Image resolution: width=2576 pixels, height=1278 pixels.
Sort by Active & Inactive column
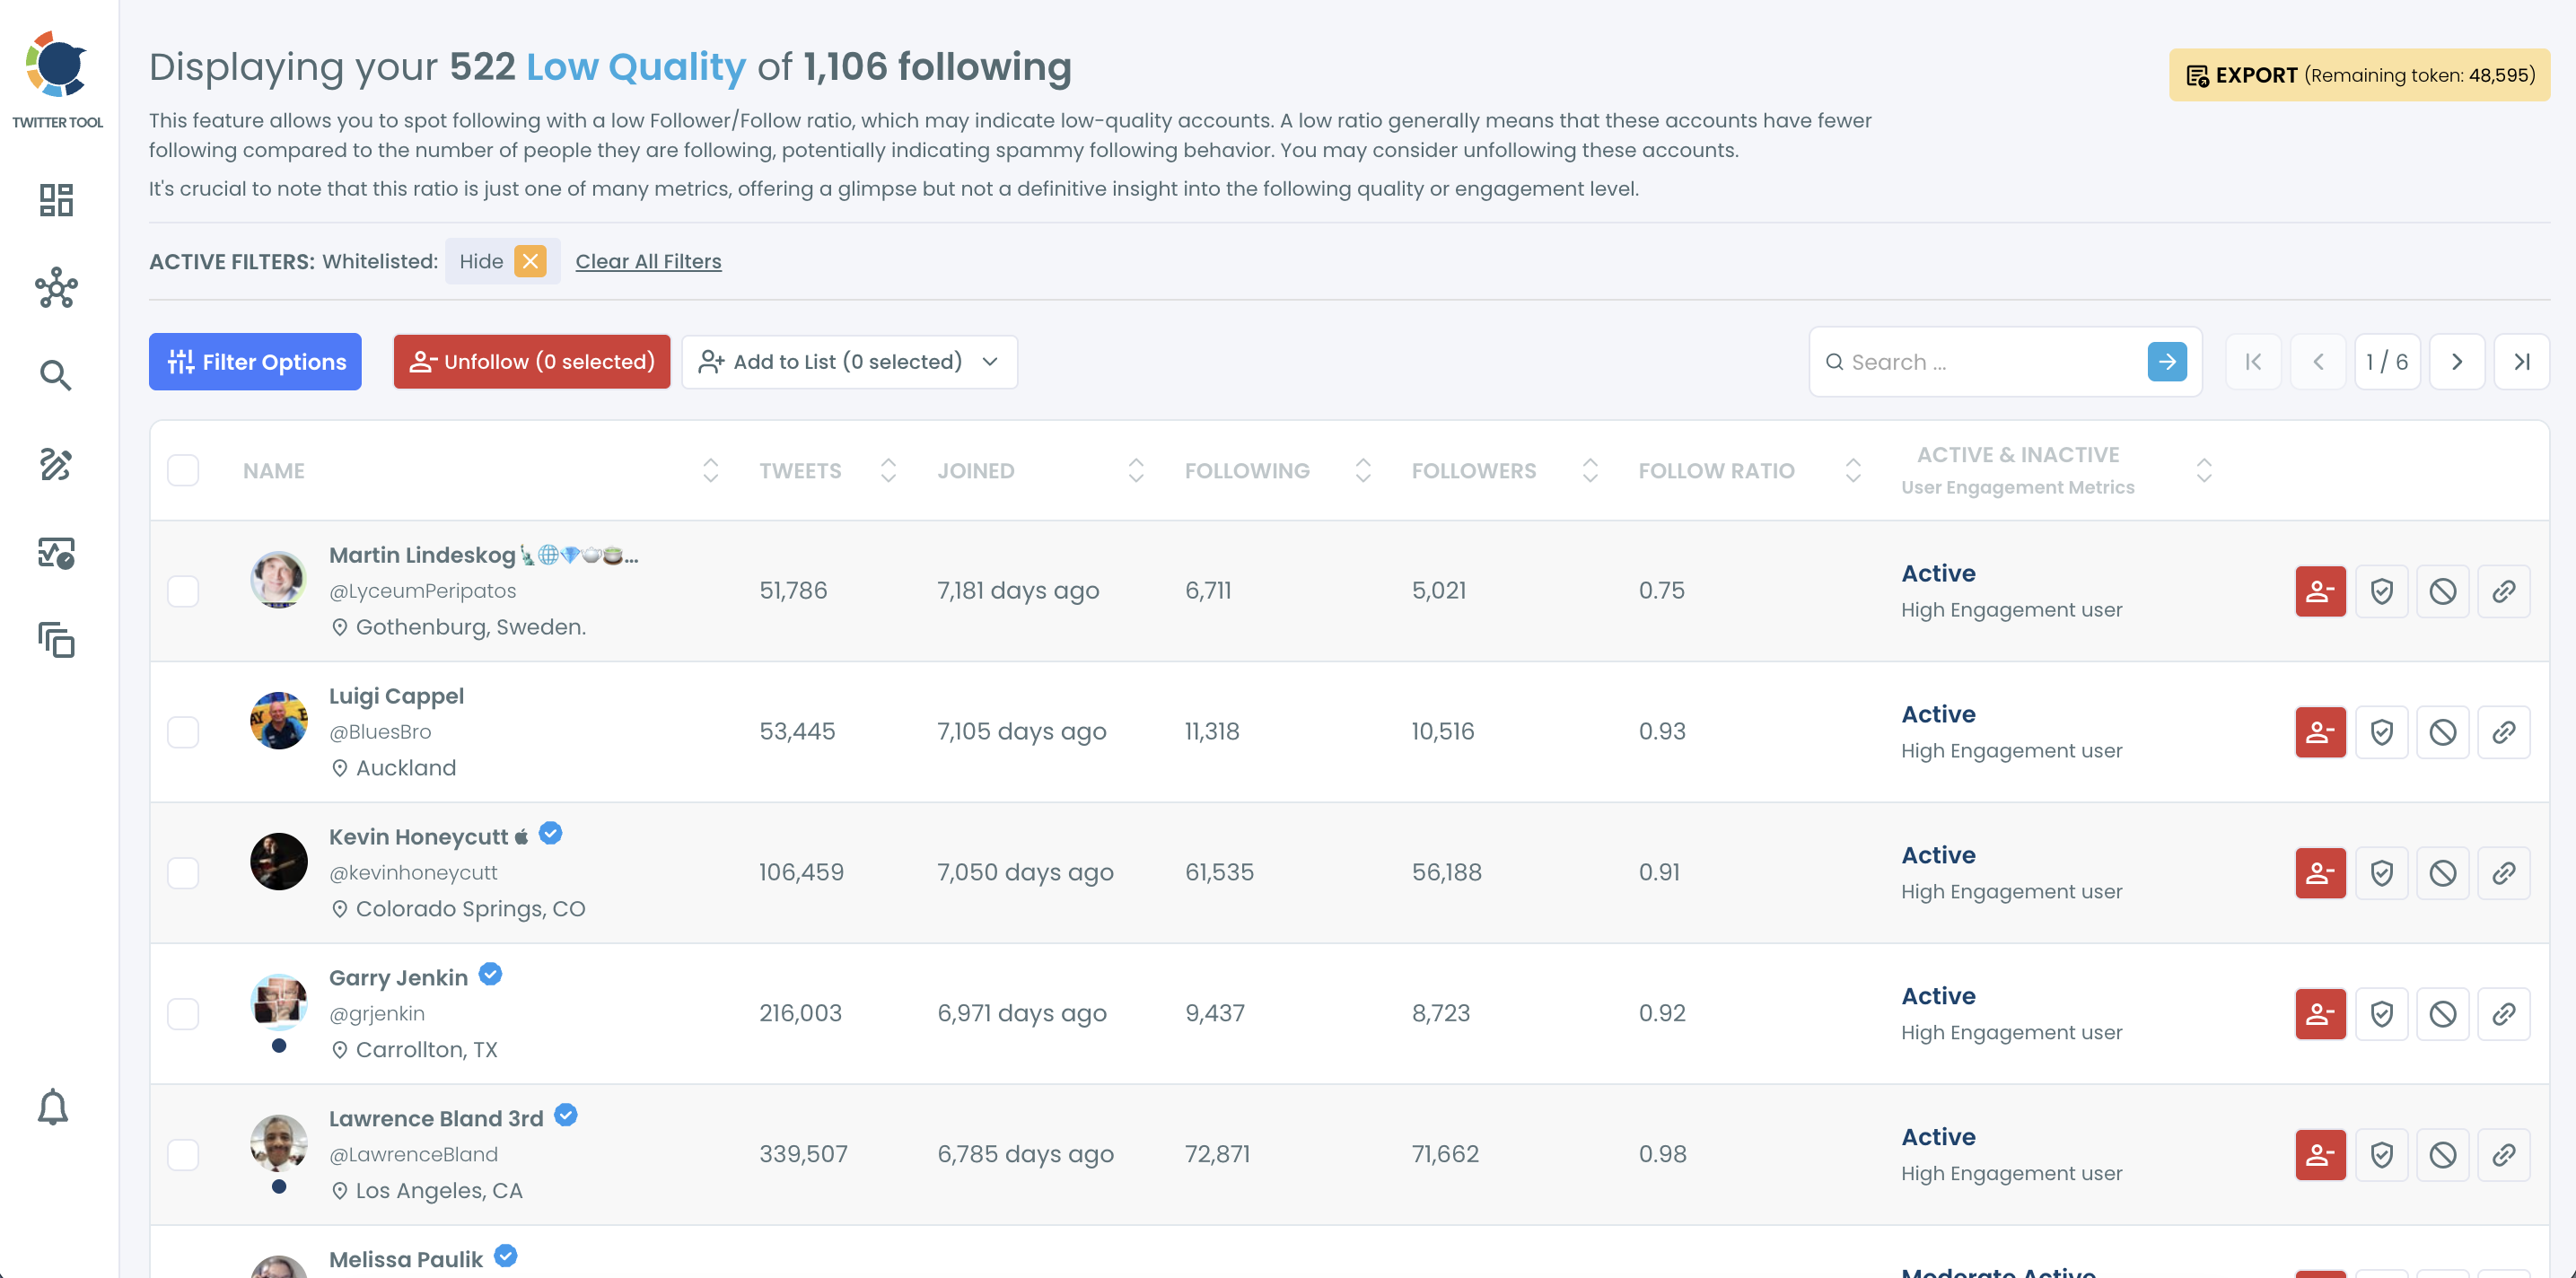(x=2204, y=470)
